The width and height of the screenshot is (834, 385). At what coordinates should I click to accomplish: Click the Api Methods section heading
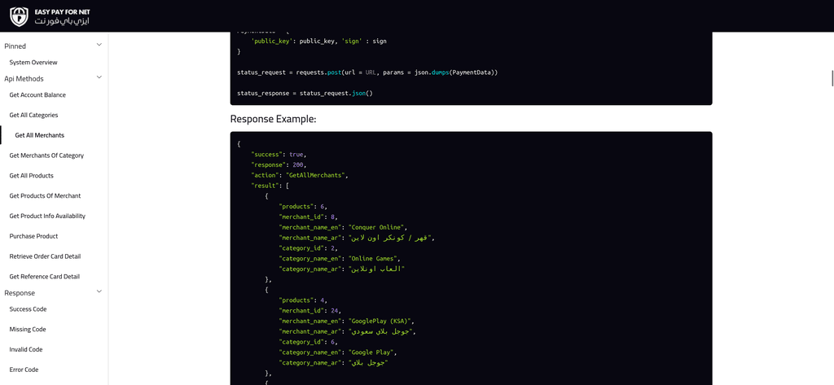tap(24, 79)
